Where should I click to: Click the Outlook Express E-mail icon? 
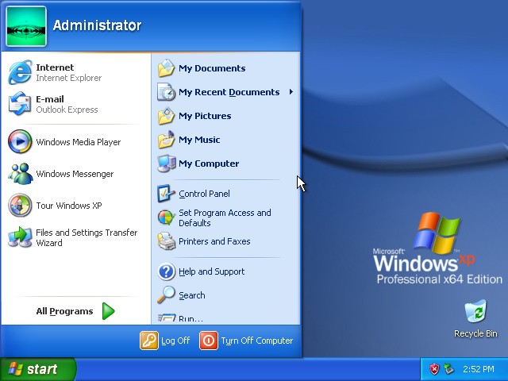tap(20, 104)
